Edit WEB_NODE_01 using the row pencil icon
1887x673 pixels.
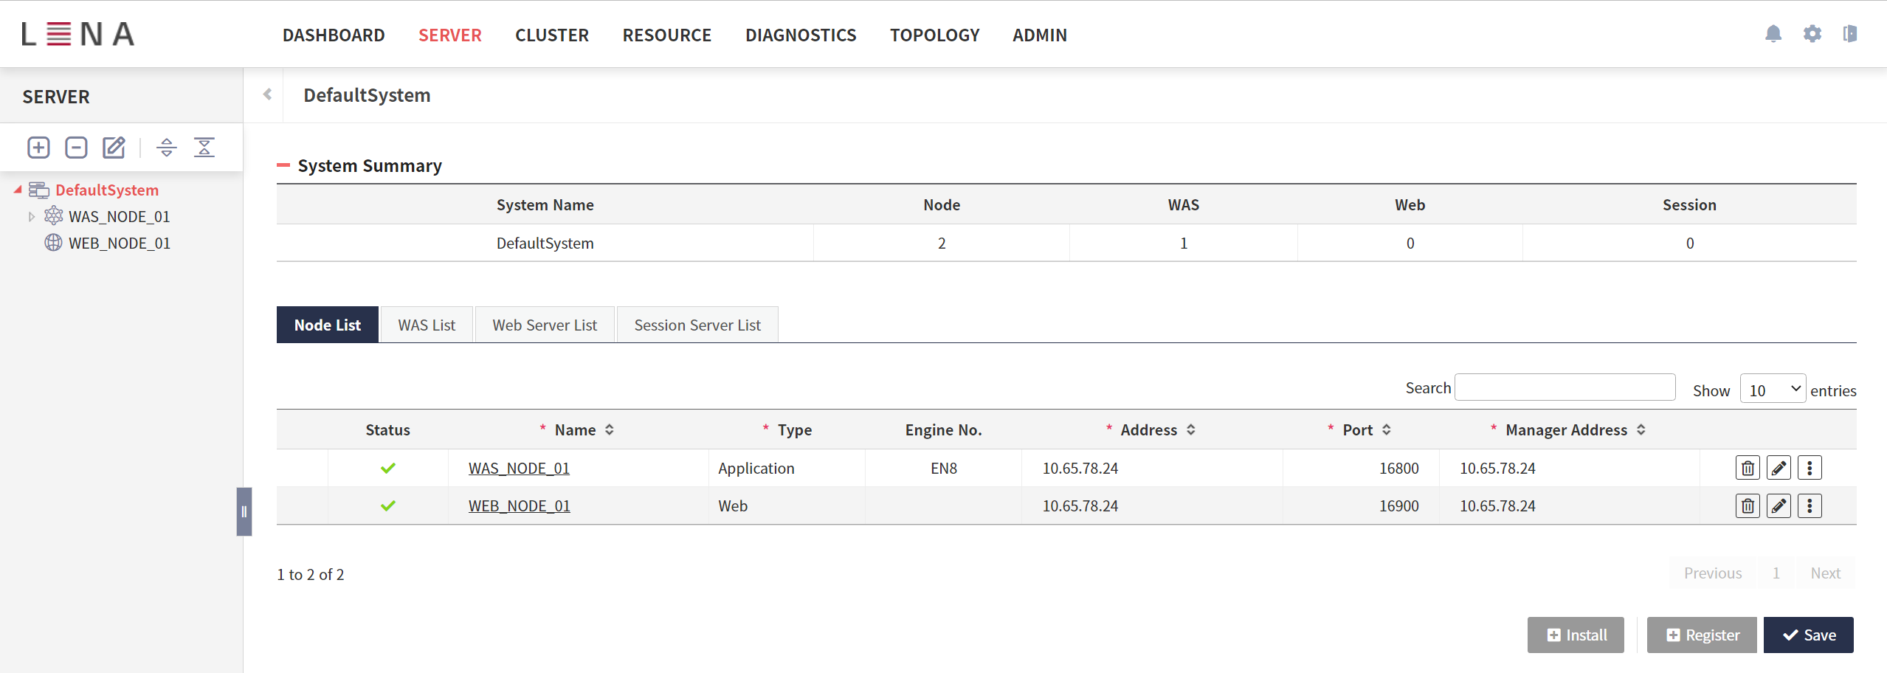pos(1779,505)
